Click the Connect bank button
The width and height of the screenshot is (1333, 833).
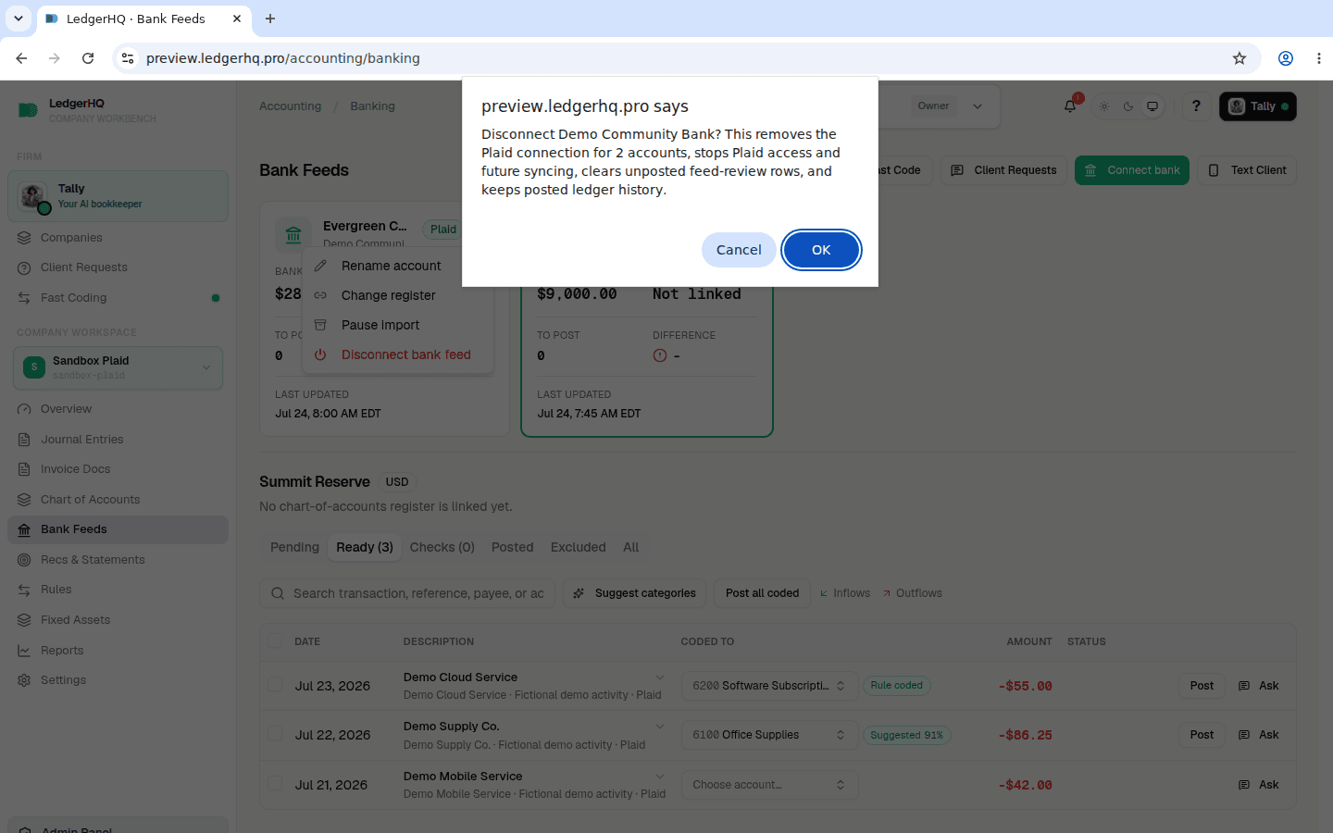pos(1131,170)
